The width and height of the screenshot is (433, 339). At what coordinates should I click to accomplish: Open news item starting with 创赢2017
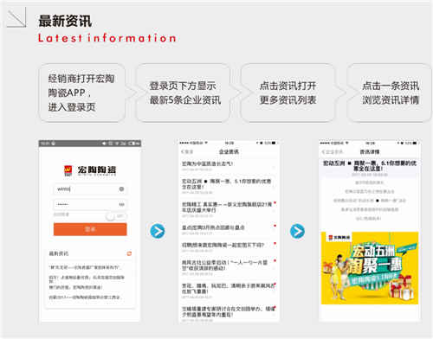pos(86,297)
